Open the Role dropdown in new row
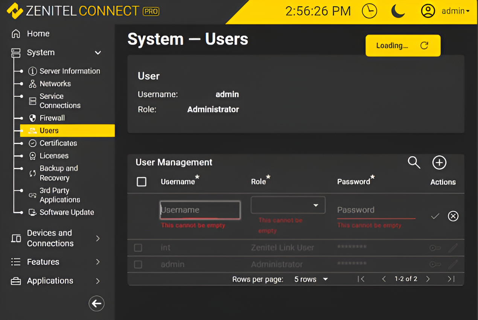 [288, 205]
